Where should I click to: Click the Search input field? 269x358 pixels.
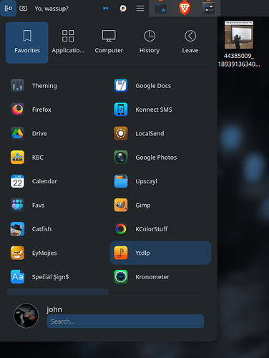[x=125, y=321]
